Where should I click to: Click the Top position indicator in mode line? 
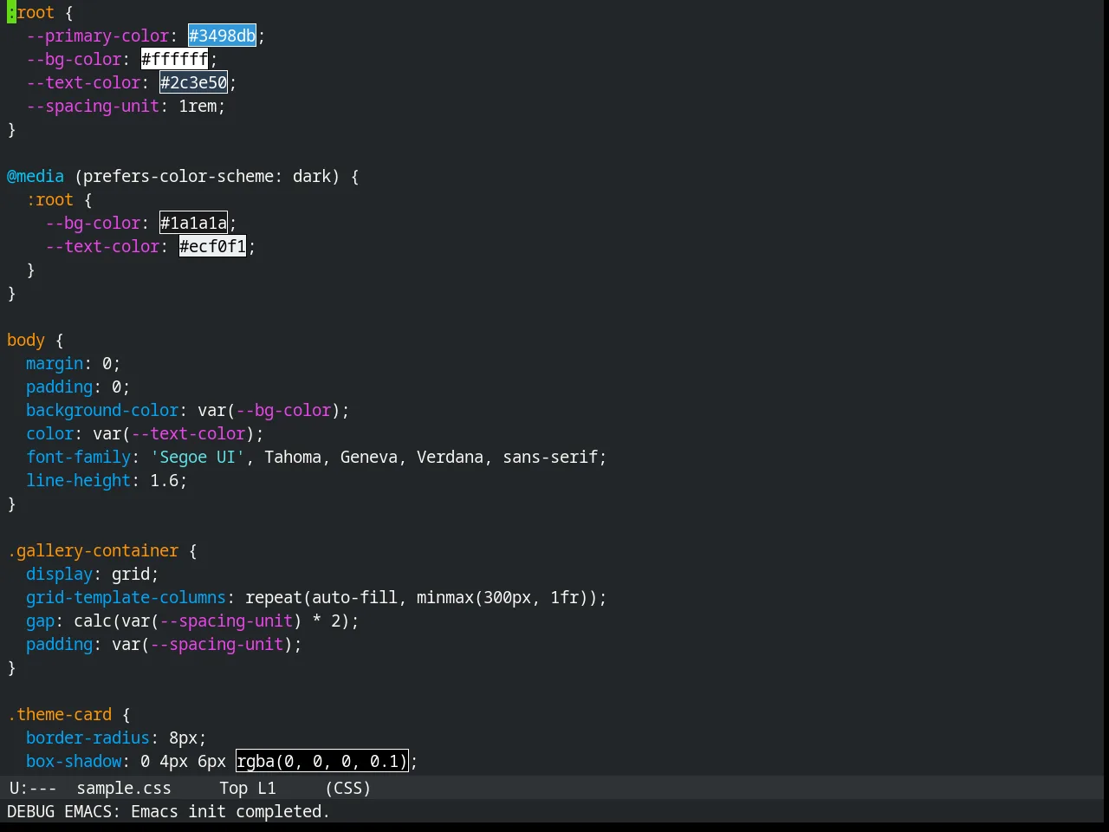click(x=233, y=788)
